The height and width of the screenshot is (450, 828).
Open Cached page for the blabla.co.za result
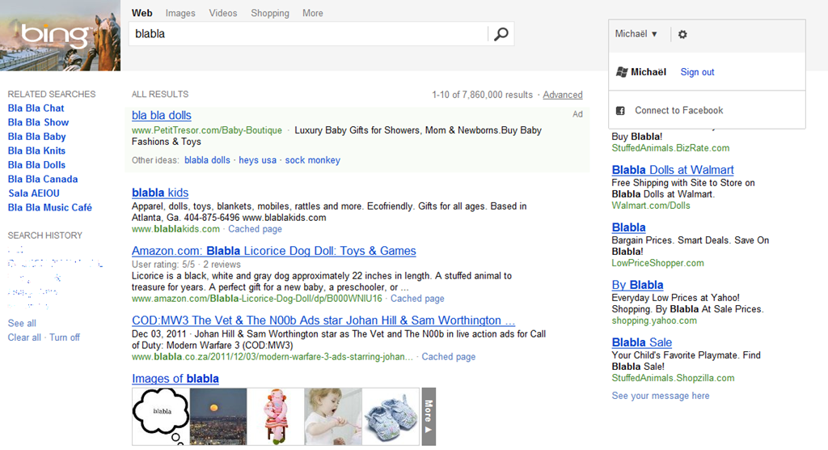pyautogui.click(x=448, y=357)
